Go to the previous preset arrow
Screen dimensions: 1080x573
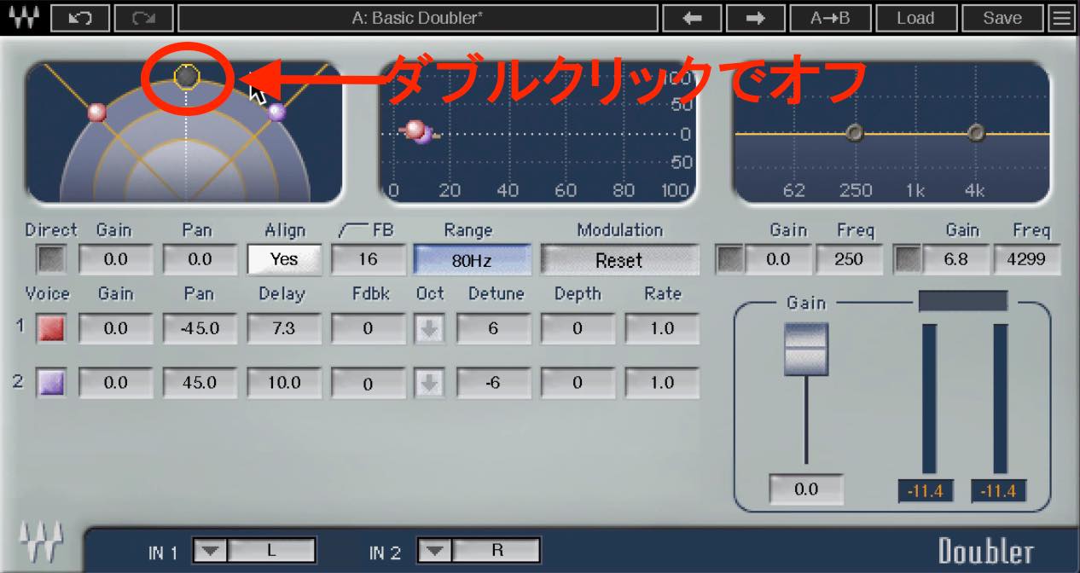(692, 17)
